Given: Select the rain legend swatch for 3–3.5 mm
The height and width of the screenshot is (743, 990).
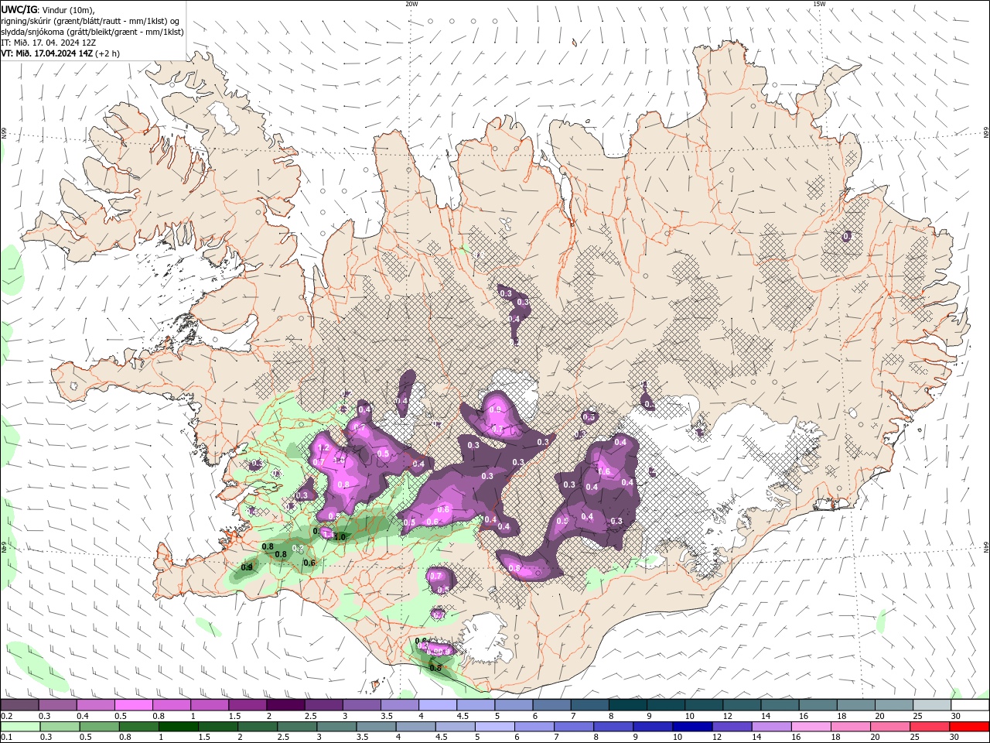Looking at the screenshot, I should pyautogui.click(x=336, y=727).
